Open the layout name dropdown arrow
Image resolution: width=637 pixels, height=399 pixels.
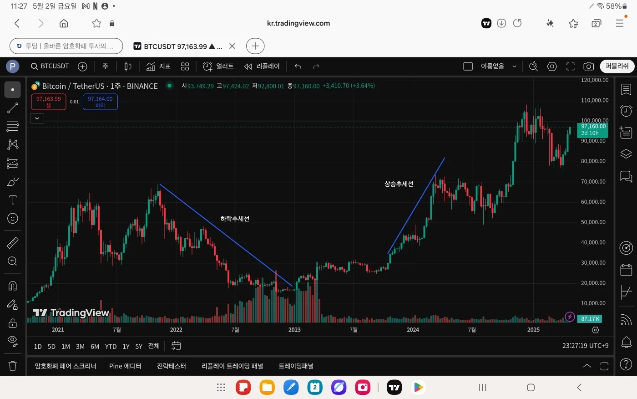[515, 66]
